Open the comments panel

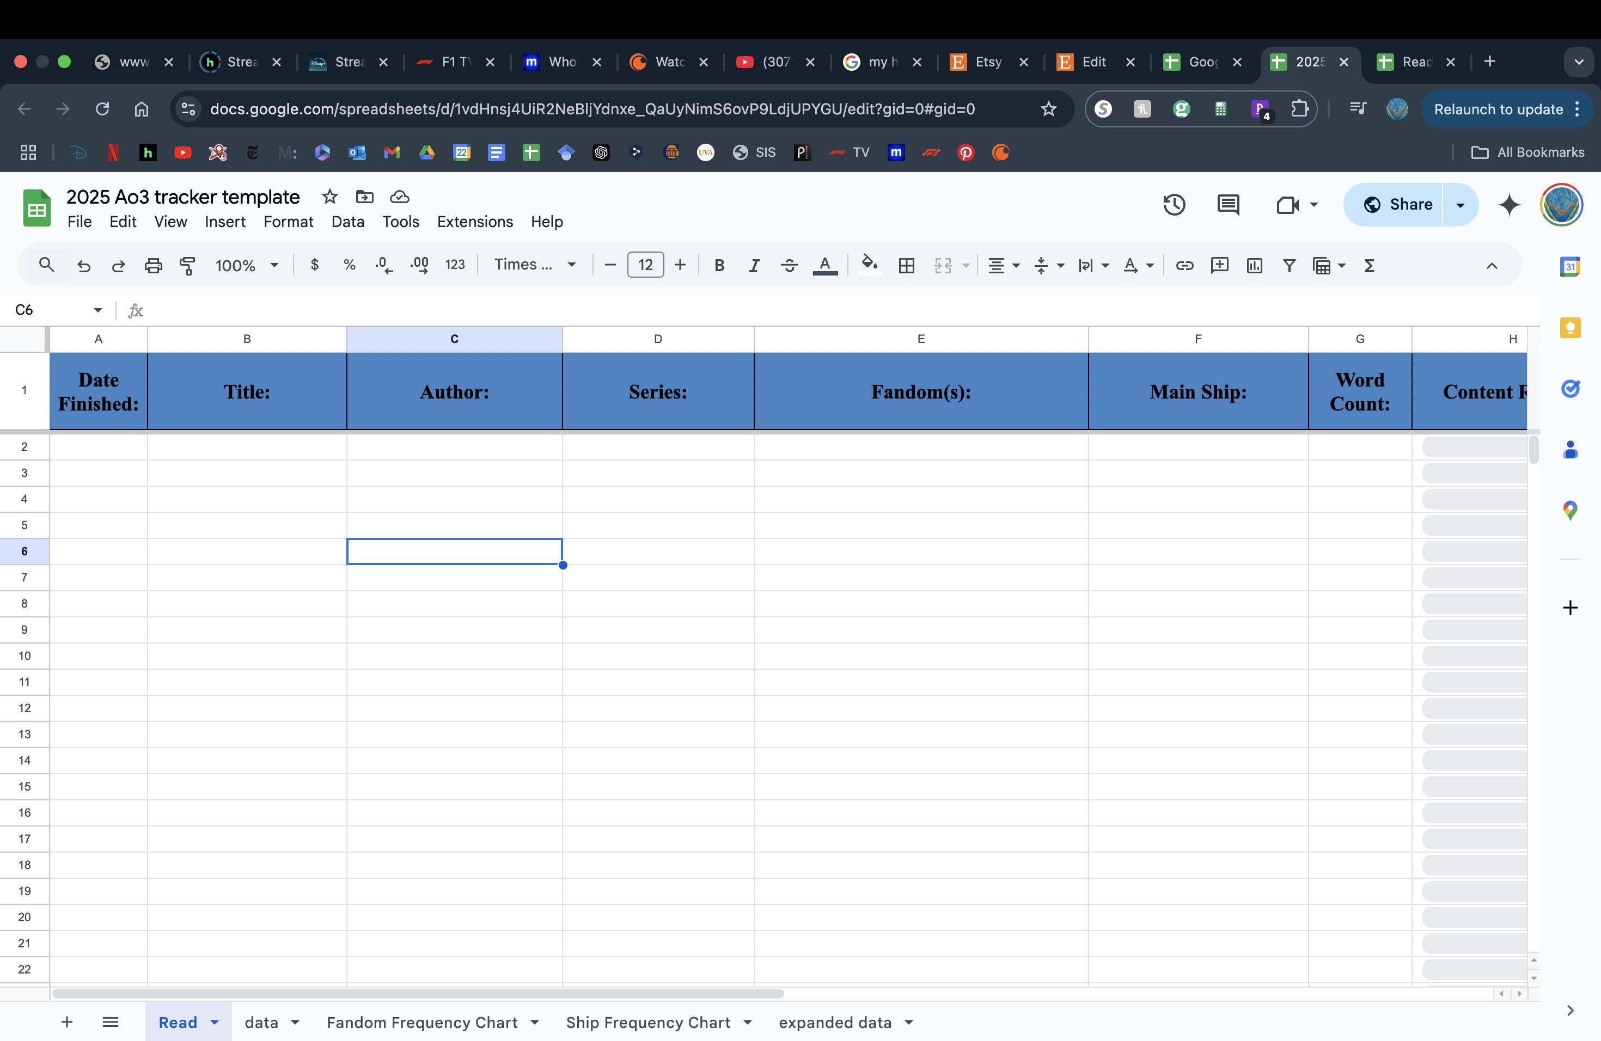coord(1227,204)
